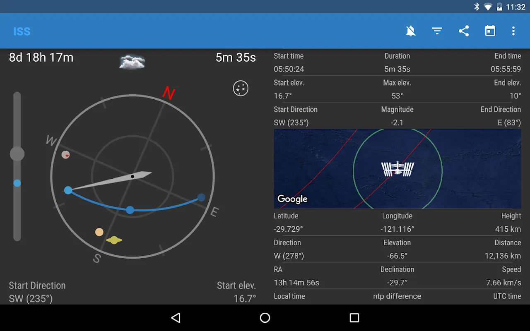
Task: Tap the magnitude value -2.1
Action: [397, 122]
